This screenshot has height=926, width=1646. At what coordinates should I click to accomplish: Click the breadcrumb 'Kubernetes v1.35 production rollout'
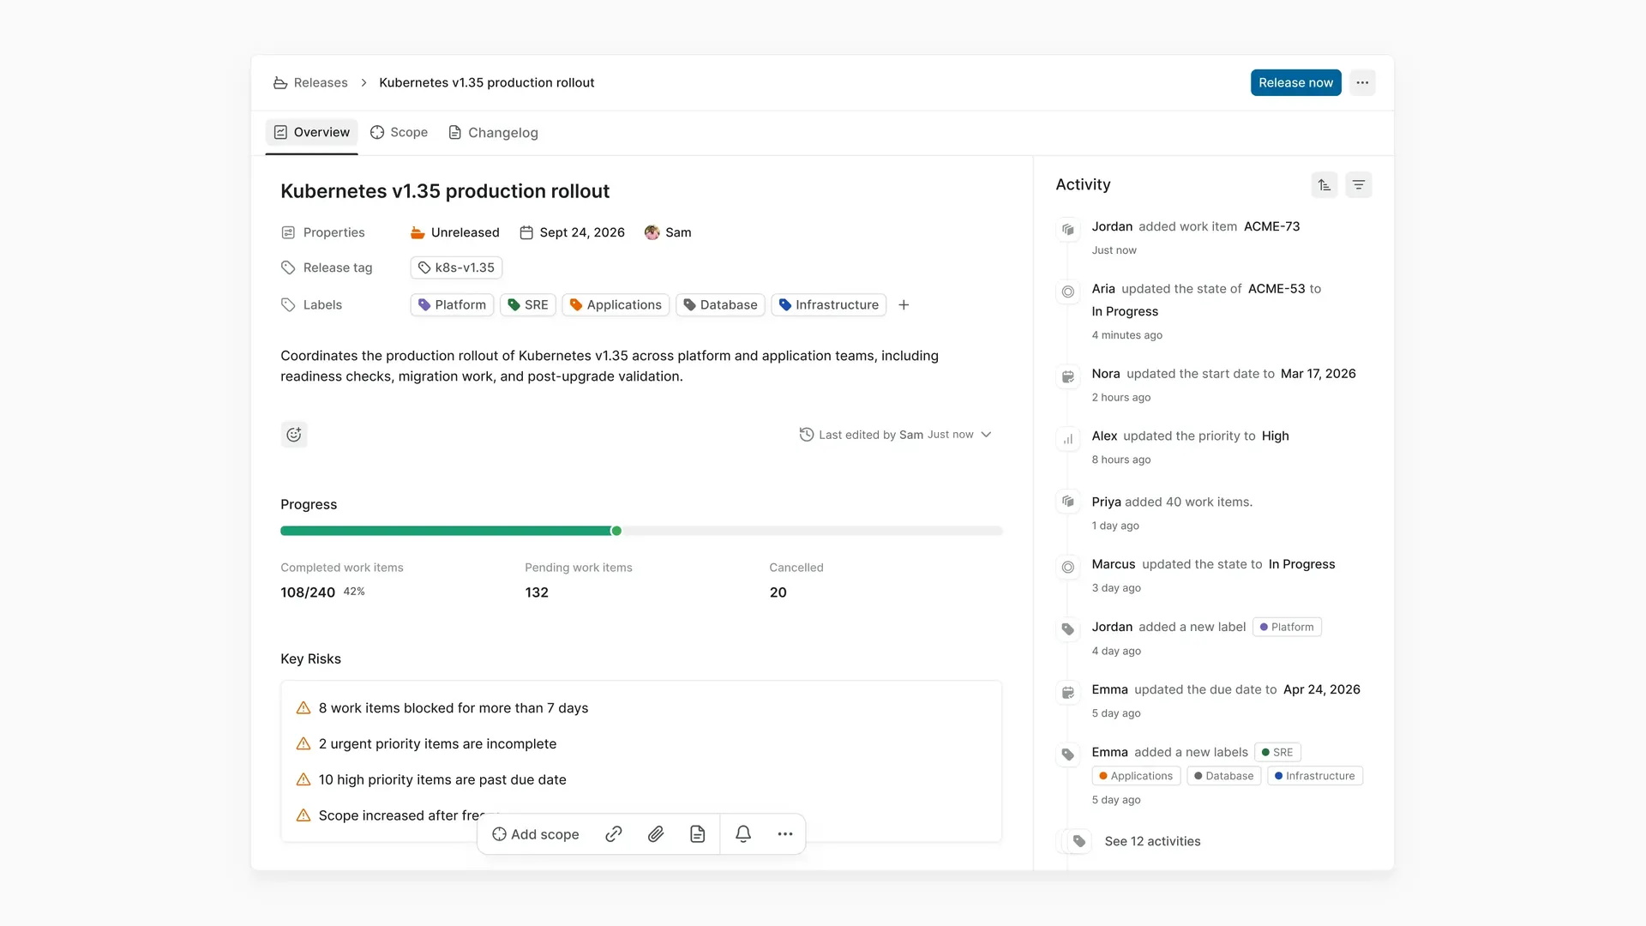[x=487, y=82]
